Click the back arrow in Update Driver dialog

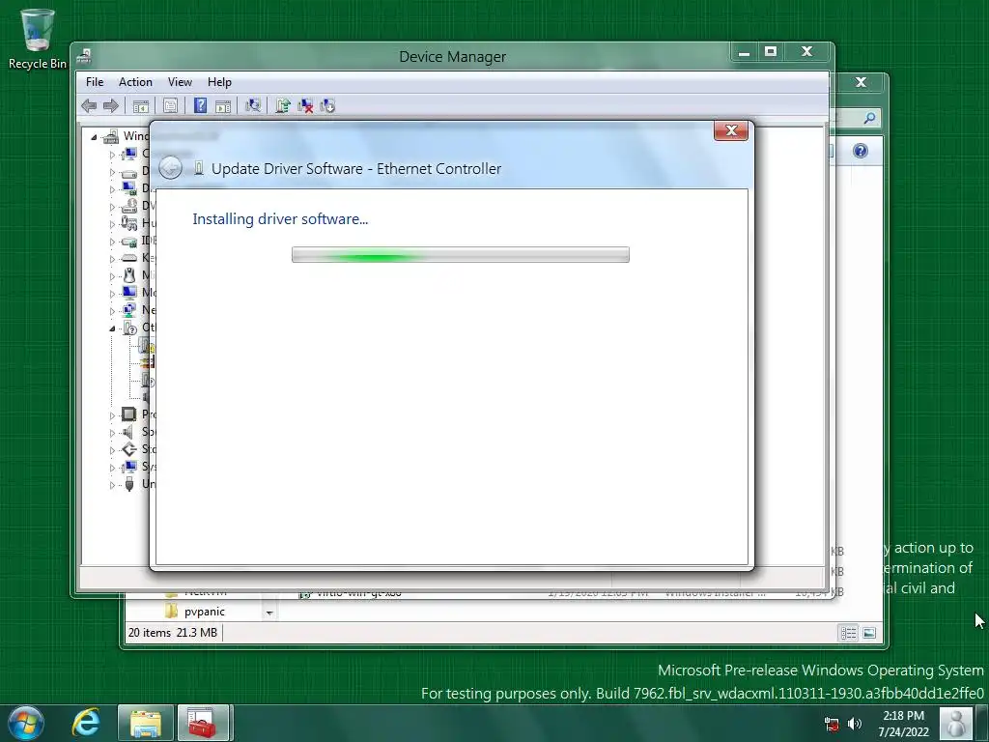coord(170,168)
